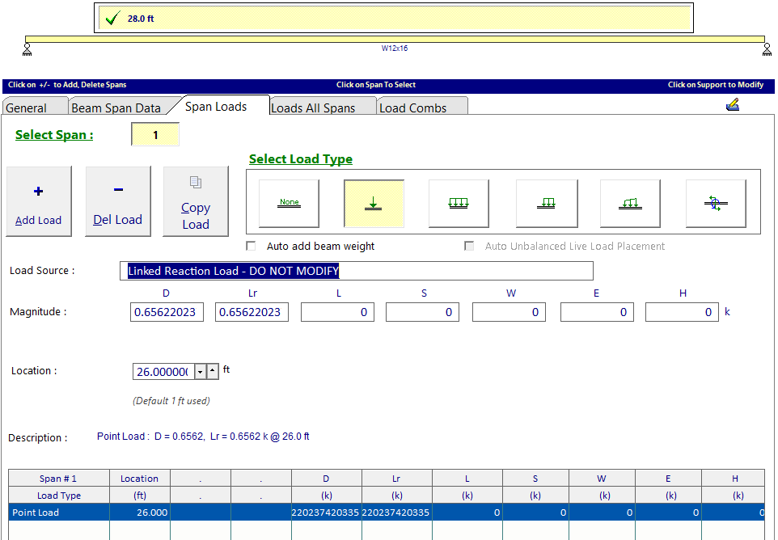This screenshot has height=540, width=778.
Task: Click the Point Load description text
Action: [x=203, y=437]
